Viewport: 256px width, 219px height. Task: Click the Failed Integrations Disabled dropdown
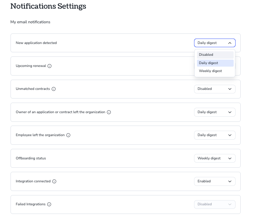point(215,204)
